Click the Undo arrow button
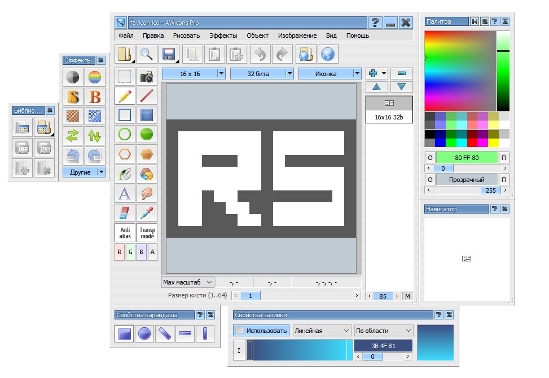This screenshot has width=549, height=378. [259, 54]
